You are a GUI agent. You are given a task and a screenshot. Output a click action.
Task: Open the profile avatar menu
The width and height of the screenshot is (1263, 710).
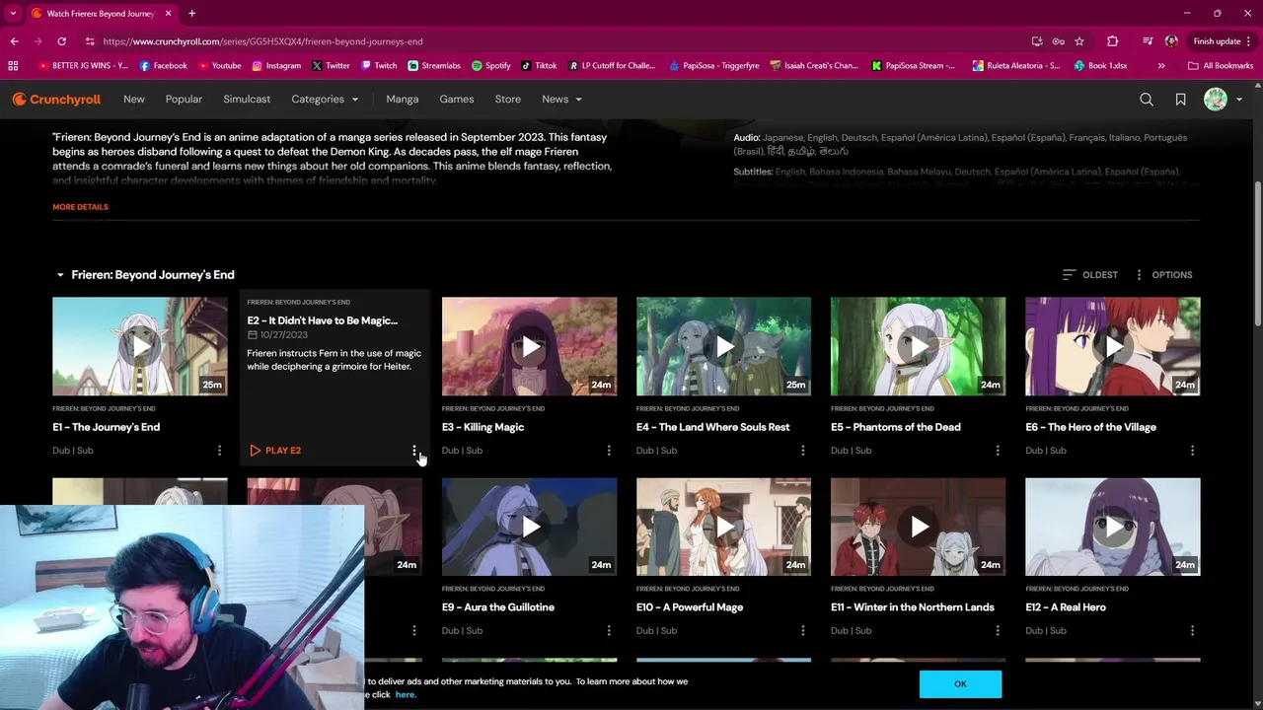pos(1223,99)
